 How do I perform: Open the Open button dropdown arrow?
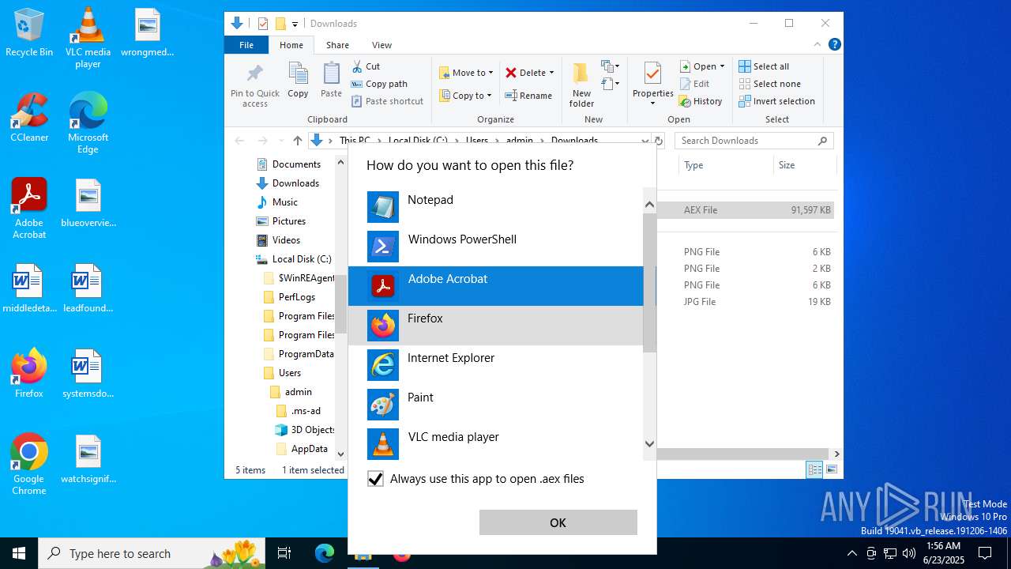coord(722,66)
